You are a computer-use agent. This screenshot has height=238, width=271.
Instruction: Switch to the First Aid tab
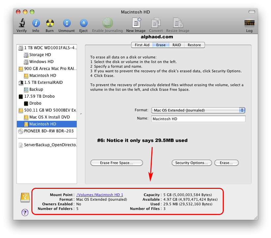coord(142,45)
